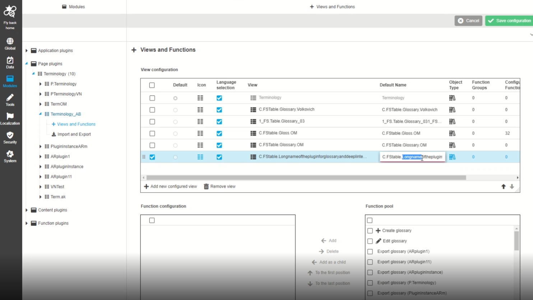The image size is (533, 300).
Task: Check the Create glossary function checkbox
Action: coord(370,231)
